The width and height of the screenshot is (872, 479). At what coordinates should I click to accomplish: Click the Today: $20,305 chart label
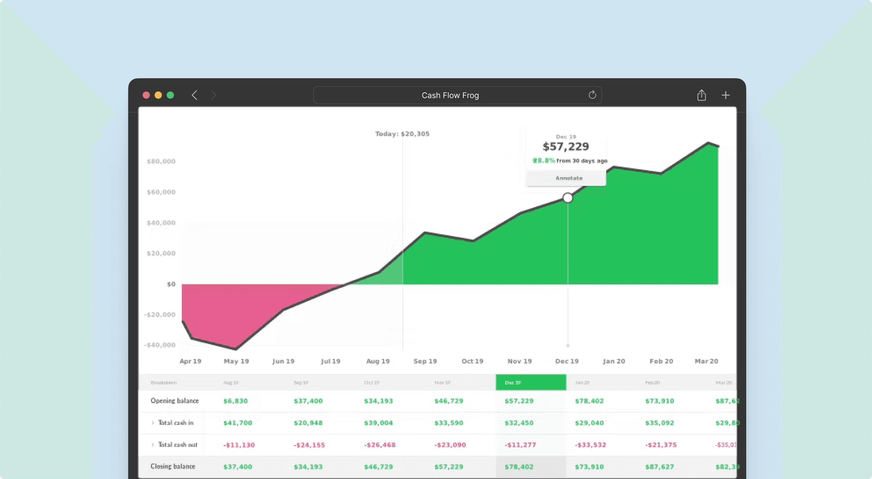click(x=402, y=134)
